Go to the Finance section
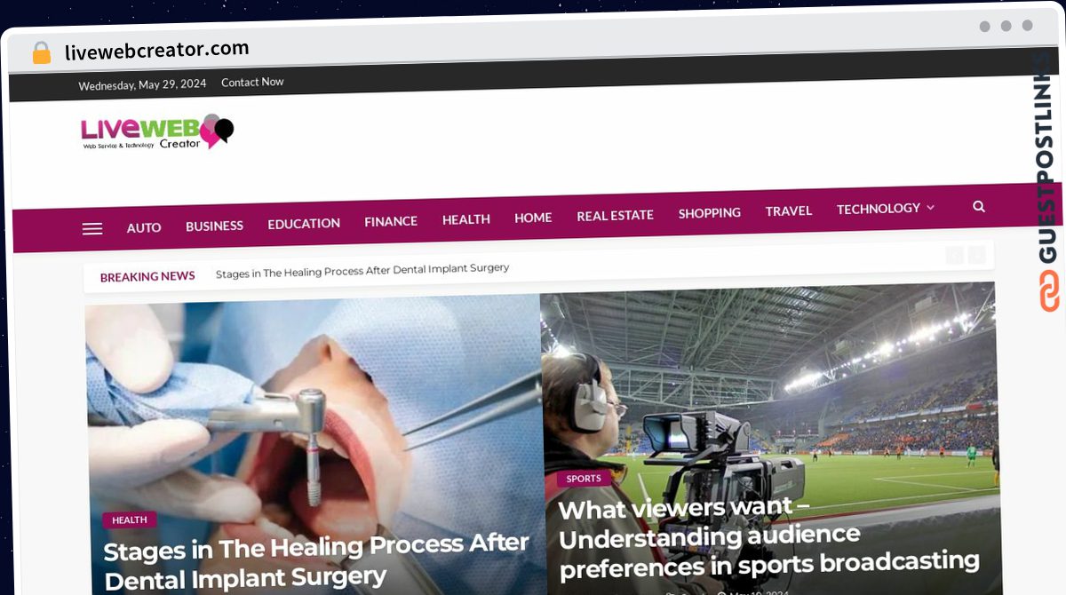 tap(391, 221)
